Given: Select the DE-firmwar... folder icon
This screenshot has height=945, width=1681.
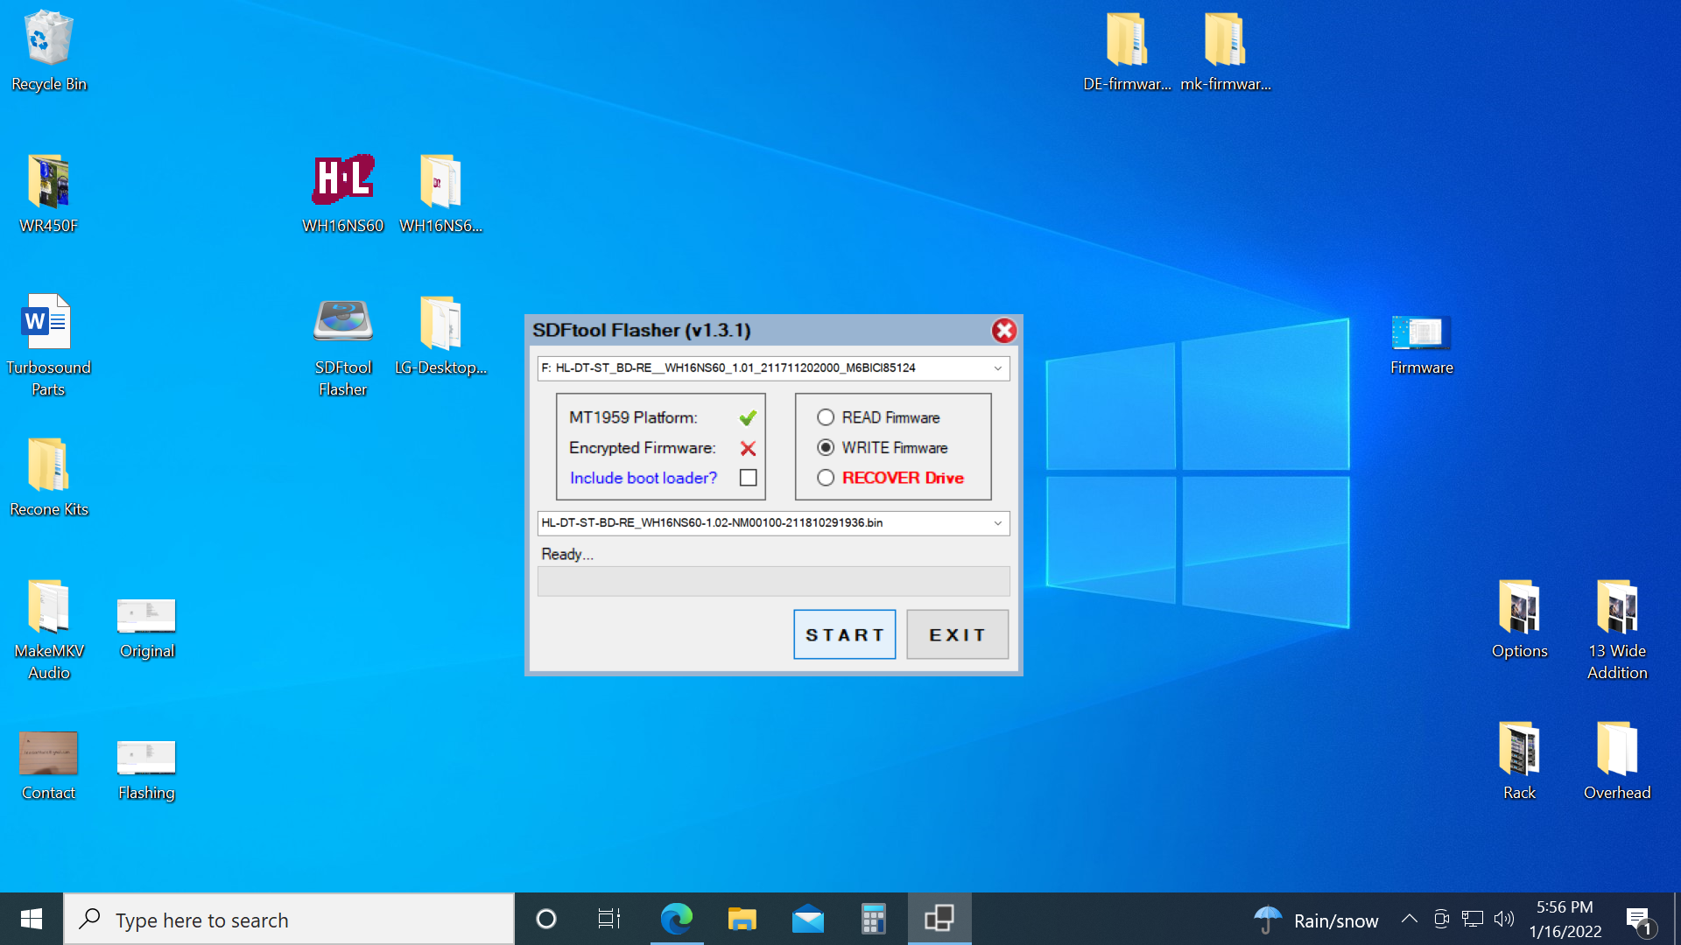Looking at the screenshot, I should click(x=1127, y=51).
